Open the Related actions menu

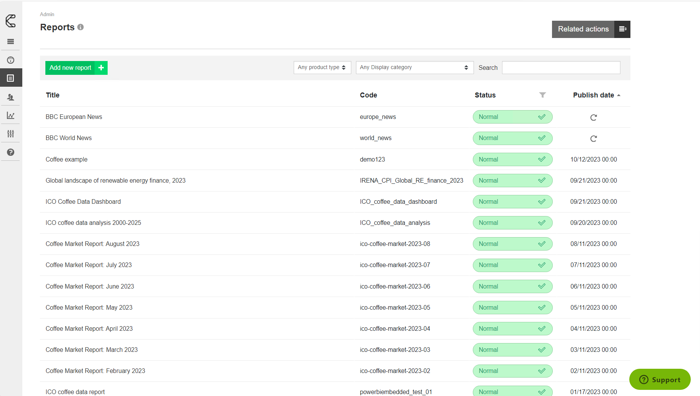tap(591, 29)
